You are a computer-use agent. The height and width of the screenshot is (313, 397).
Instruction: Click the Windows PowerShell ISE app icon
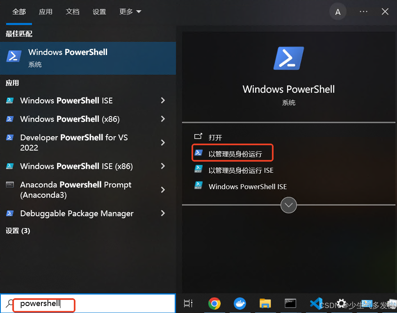9,101
